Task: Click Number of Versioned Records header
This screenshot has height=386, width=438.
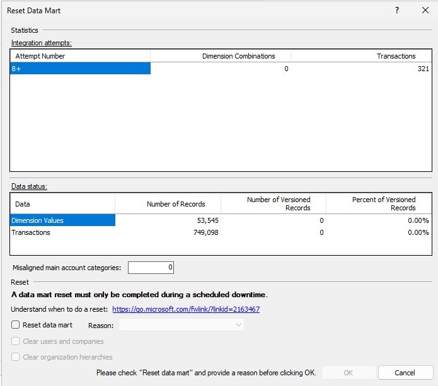Action: 274,204
